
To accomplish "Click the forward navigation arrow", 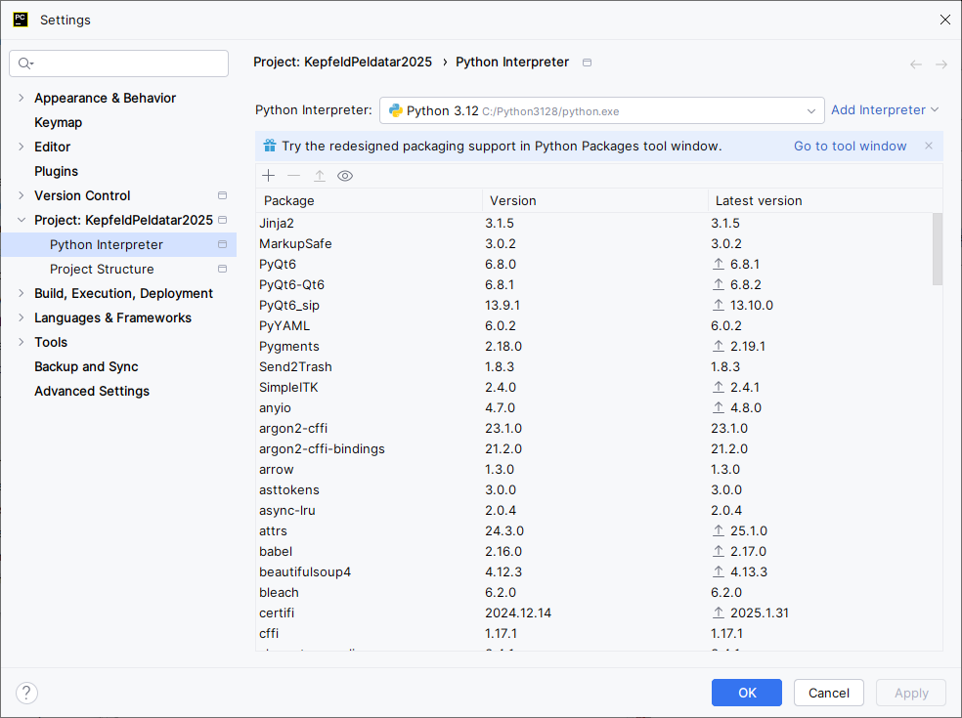I will 941,64.
